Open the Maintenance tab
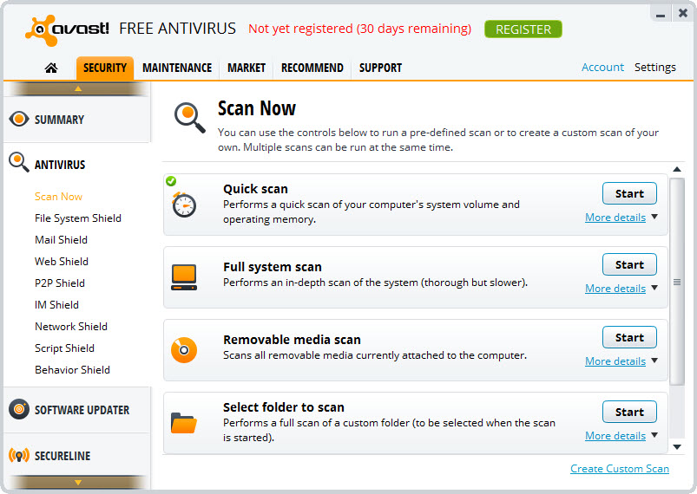 (x=177, y=68)
